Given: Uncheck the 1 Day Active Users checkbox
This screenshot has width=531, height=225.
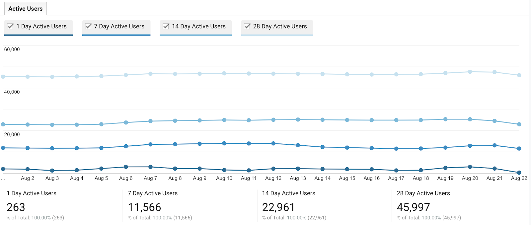Looking at the screenshot, I should [10, 26].
